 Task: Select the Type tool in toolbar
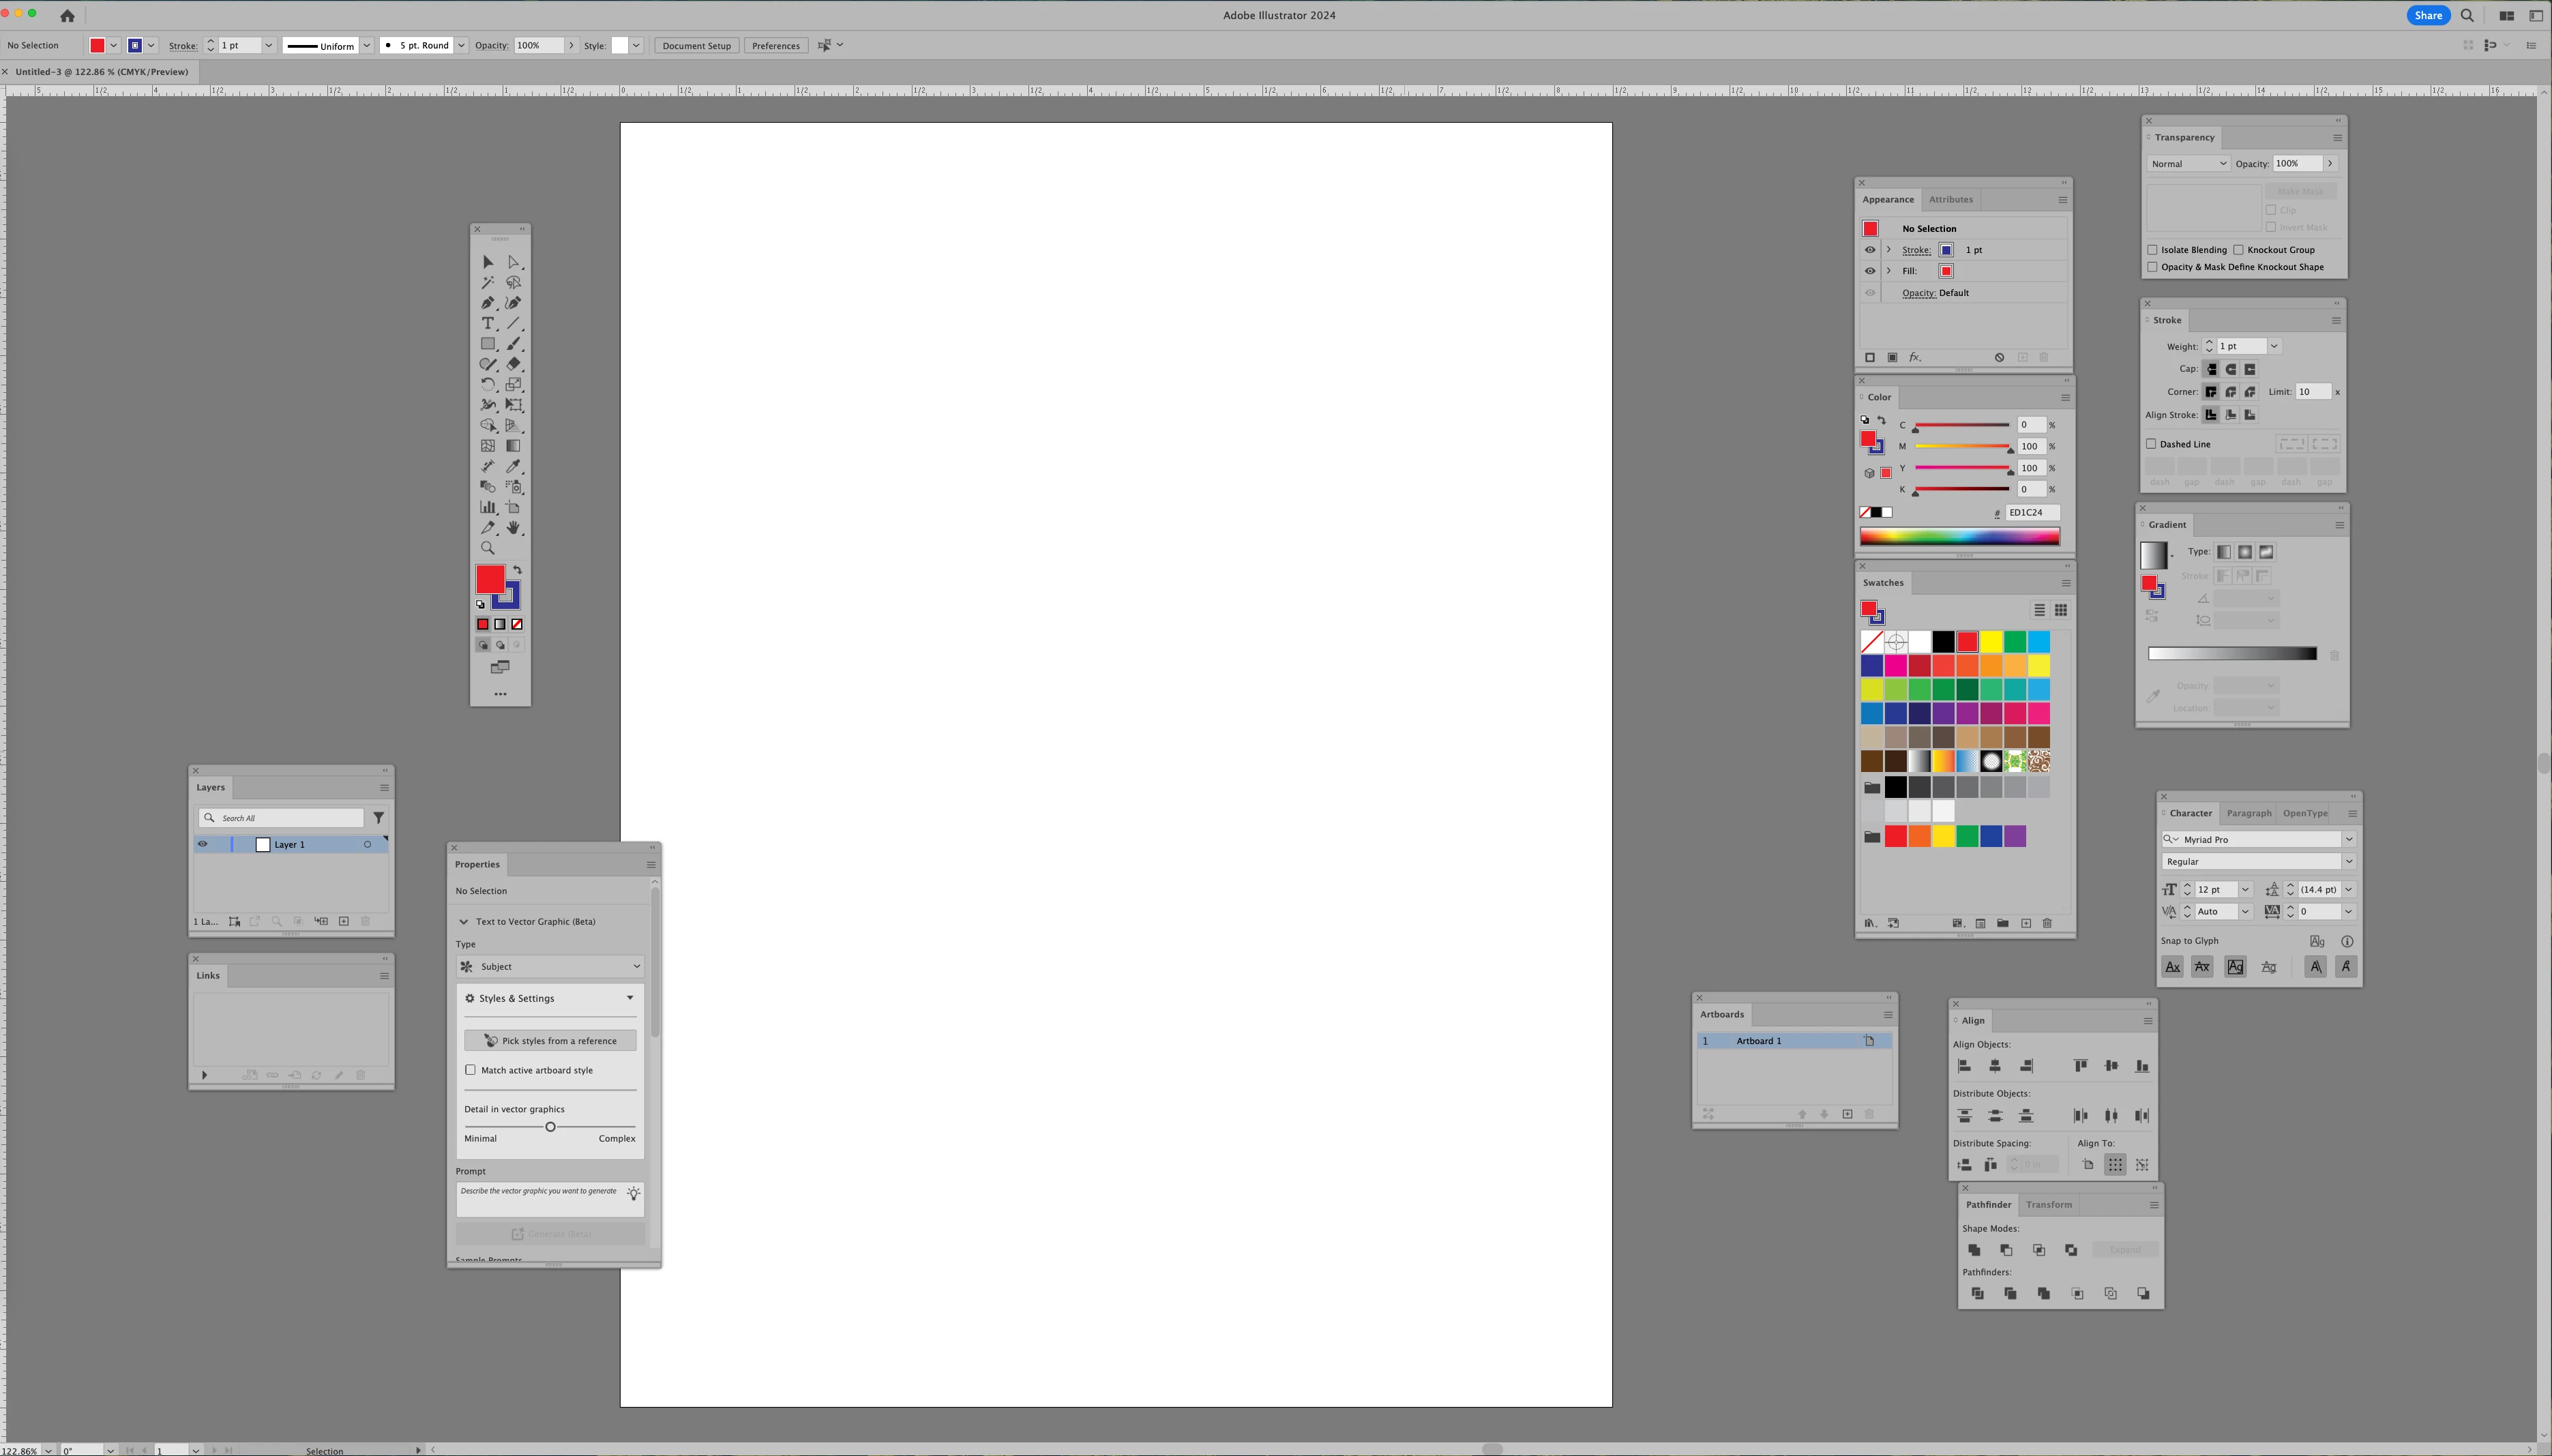[488, 323]
